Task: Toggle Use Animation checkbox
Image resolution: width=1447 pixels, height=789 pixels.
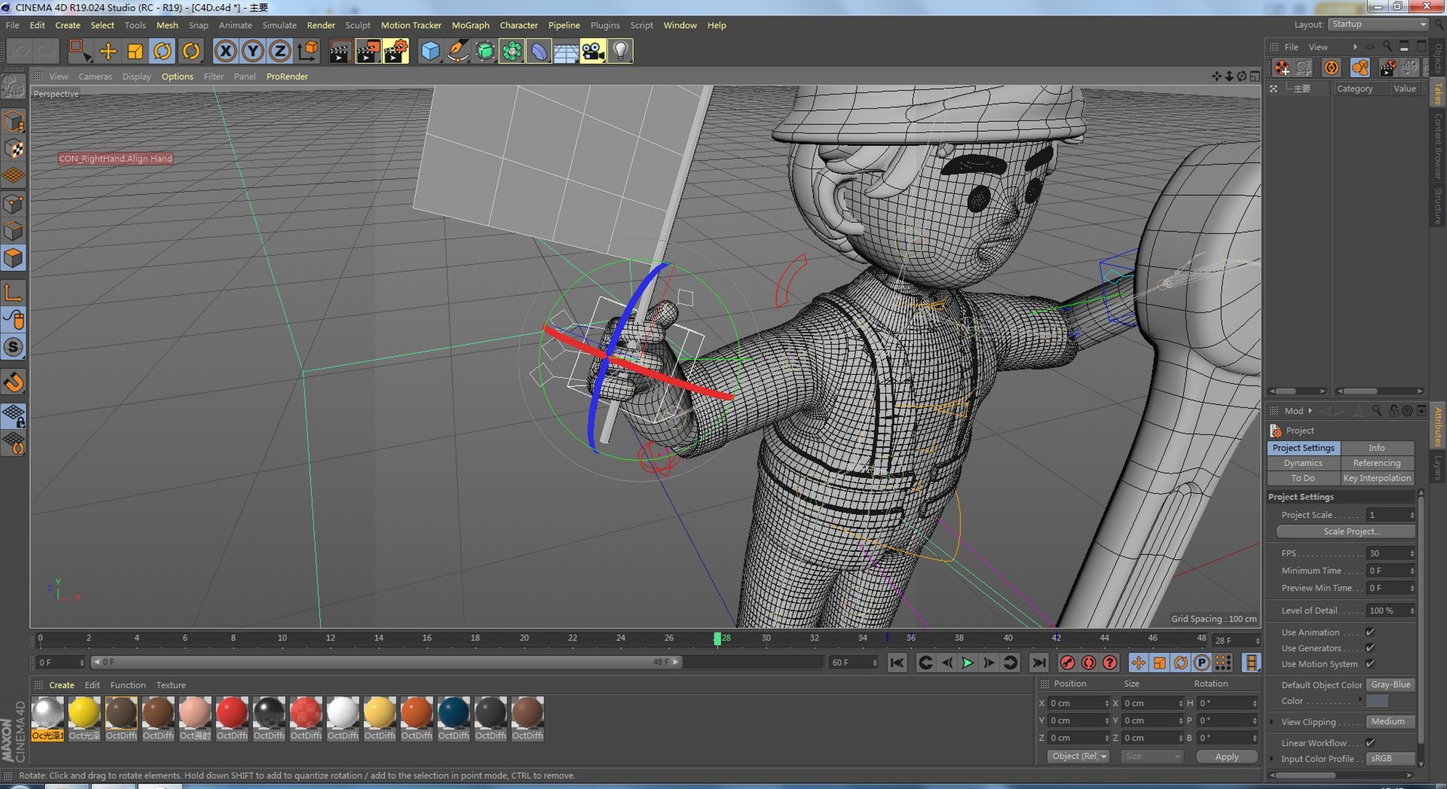Action: [x=1370, y=632]
